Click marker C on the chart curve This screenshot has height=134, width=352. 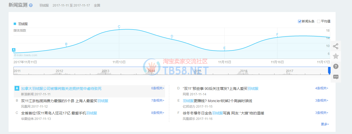[119, 27]
